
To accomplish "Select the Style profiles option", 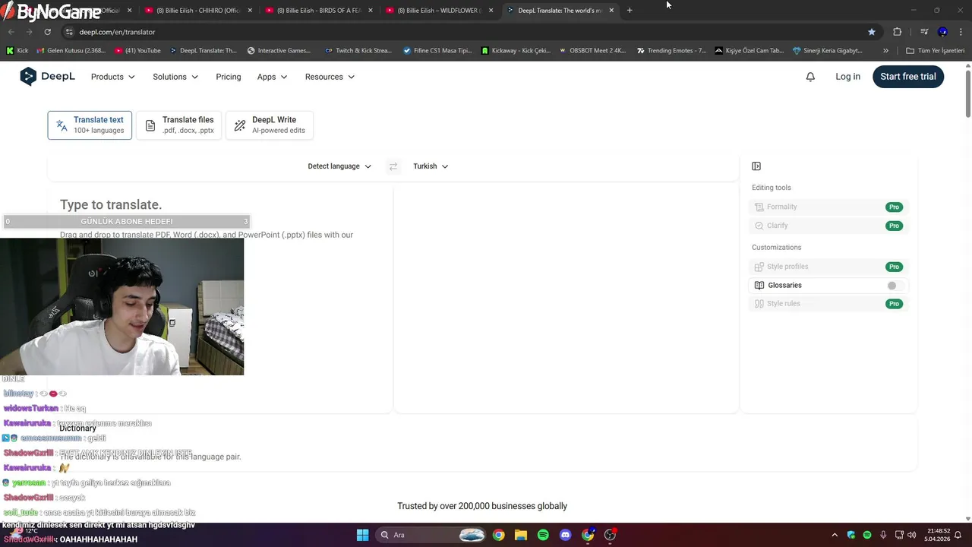I will 828,267.
